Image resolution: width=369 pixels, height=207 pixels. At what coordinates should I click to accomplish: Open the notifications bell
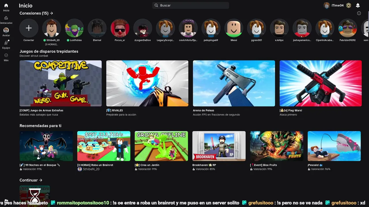[x=358, y=5]
